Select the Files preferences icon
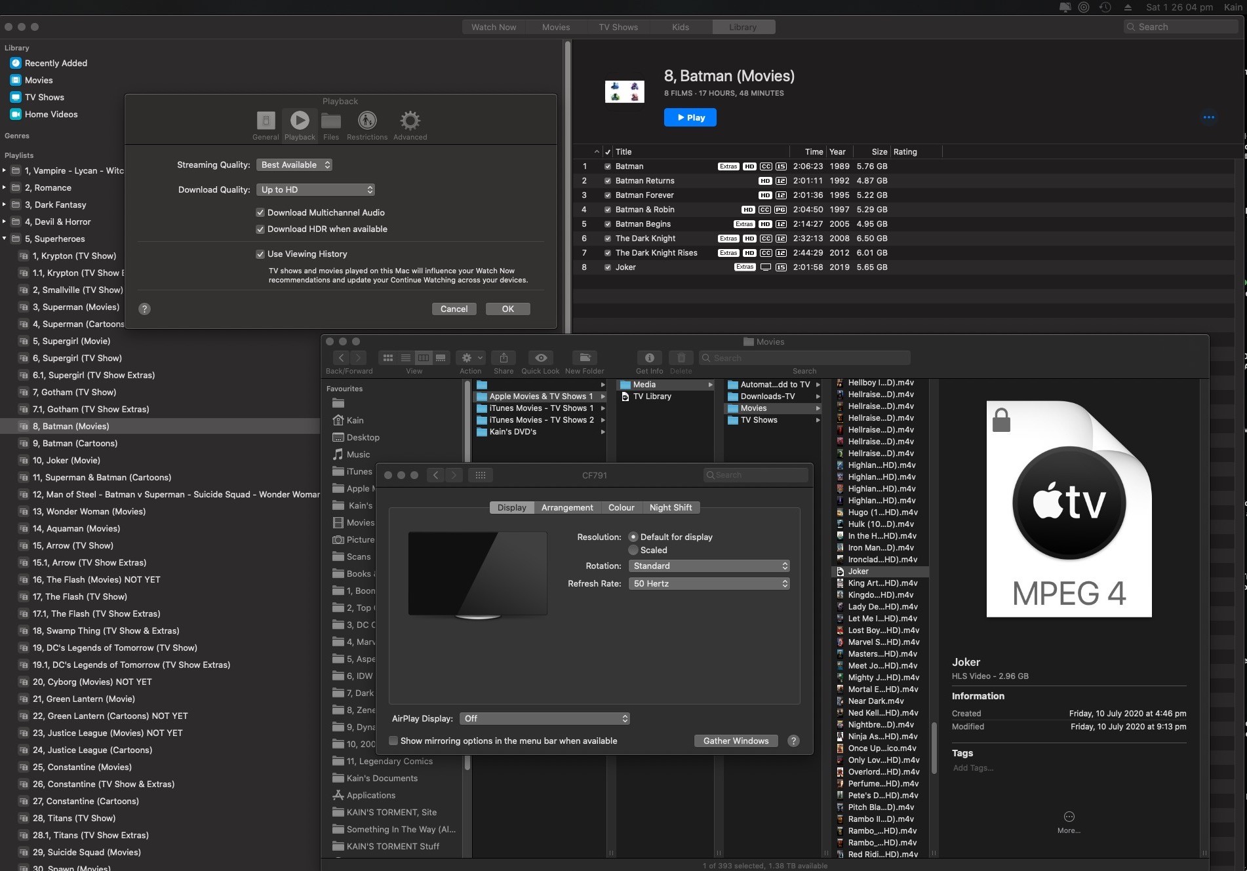 [x=331, y=121]
